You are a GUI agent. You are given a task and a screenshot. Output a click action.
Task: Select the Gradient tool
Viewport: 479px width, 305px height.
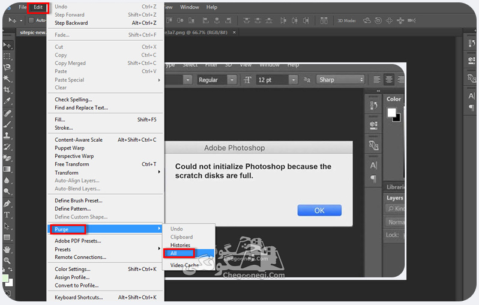(x=7, y=169)
